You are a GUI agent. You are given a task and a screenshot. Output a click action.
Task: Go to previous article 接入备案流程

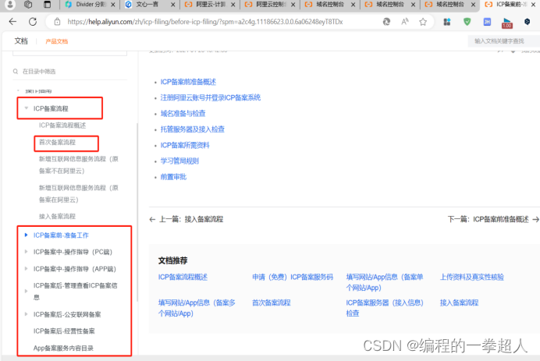(x=187, y=219)
